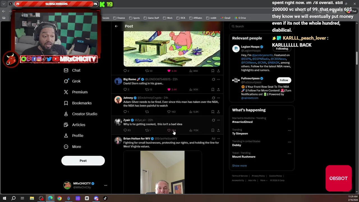Open Premium in the sidebar
Screen dimensions: 359x202
(x=76, y=92)
